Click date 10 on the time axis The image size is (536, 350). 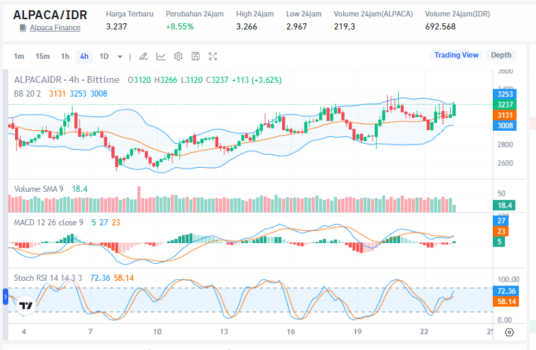[x=157, y=332]
